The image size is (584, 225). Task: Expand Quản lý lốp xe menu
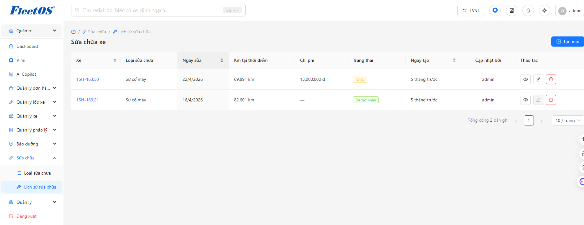tap(32, 102)
